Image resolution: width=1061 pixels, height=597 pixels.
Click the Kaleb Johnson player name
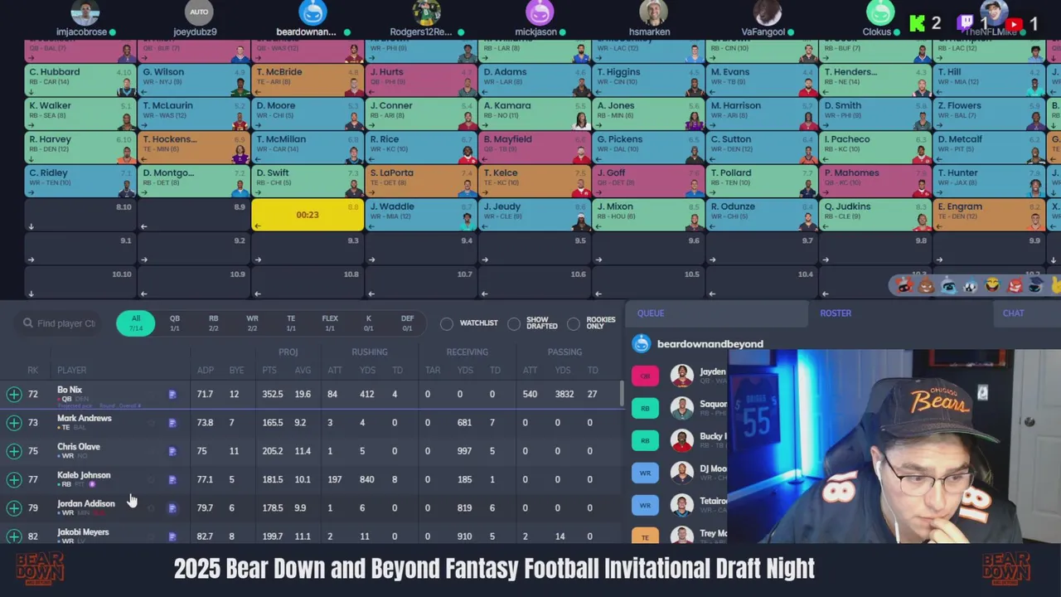pyautogui.click(x=84, y=475)
